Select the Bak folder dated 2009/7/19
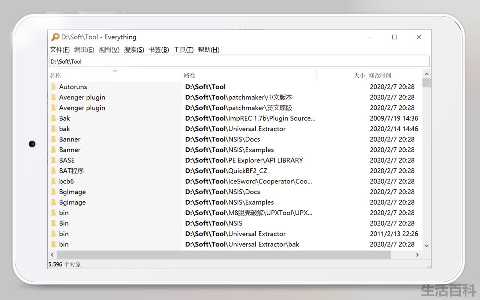Image resolution: width=480 pixels, height=300 pixels. click(64, 118)
